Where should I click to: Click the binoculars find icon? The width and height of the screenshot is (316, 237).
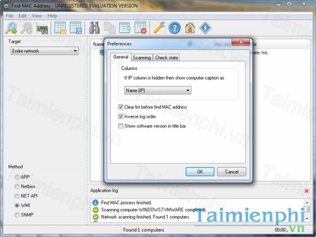pos(94,28)
